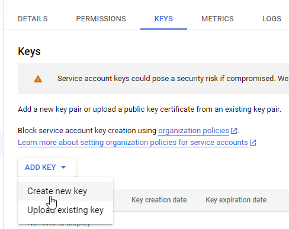This screenshot has height=229, width=289.
Task: Click the Add a new key pair description
Action: (x=149, y=109)
